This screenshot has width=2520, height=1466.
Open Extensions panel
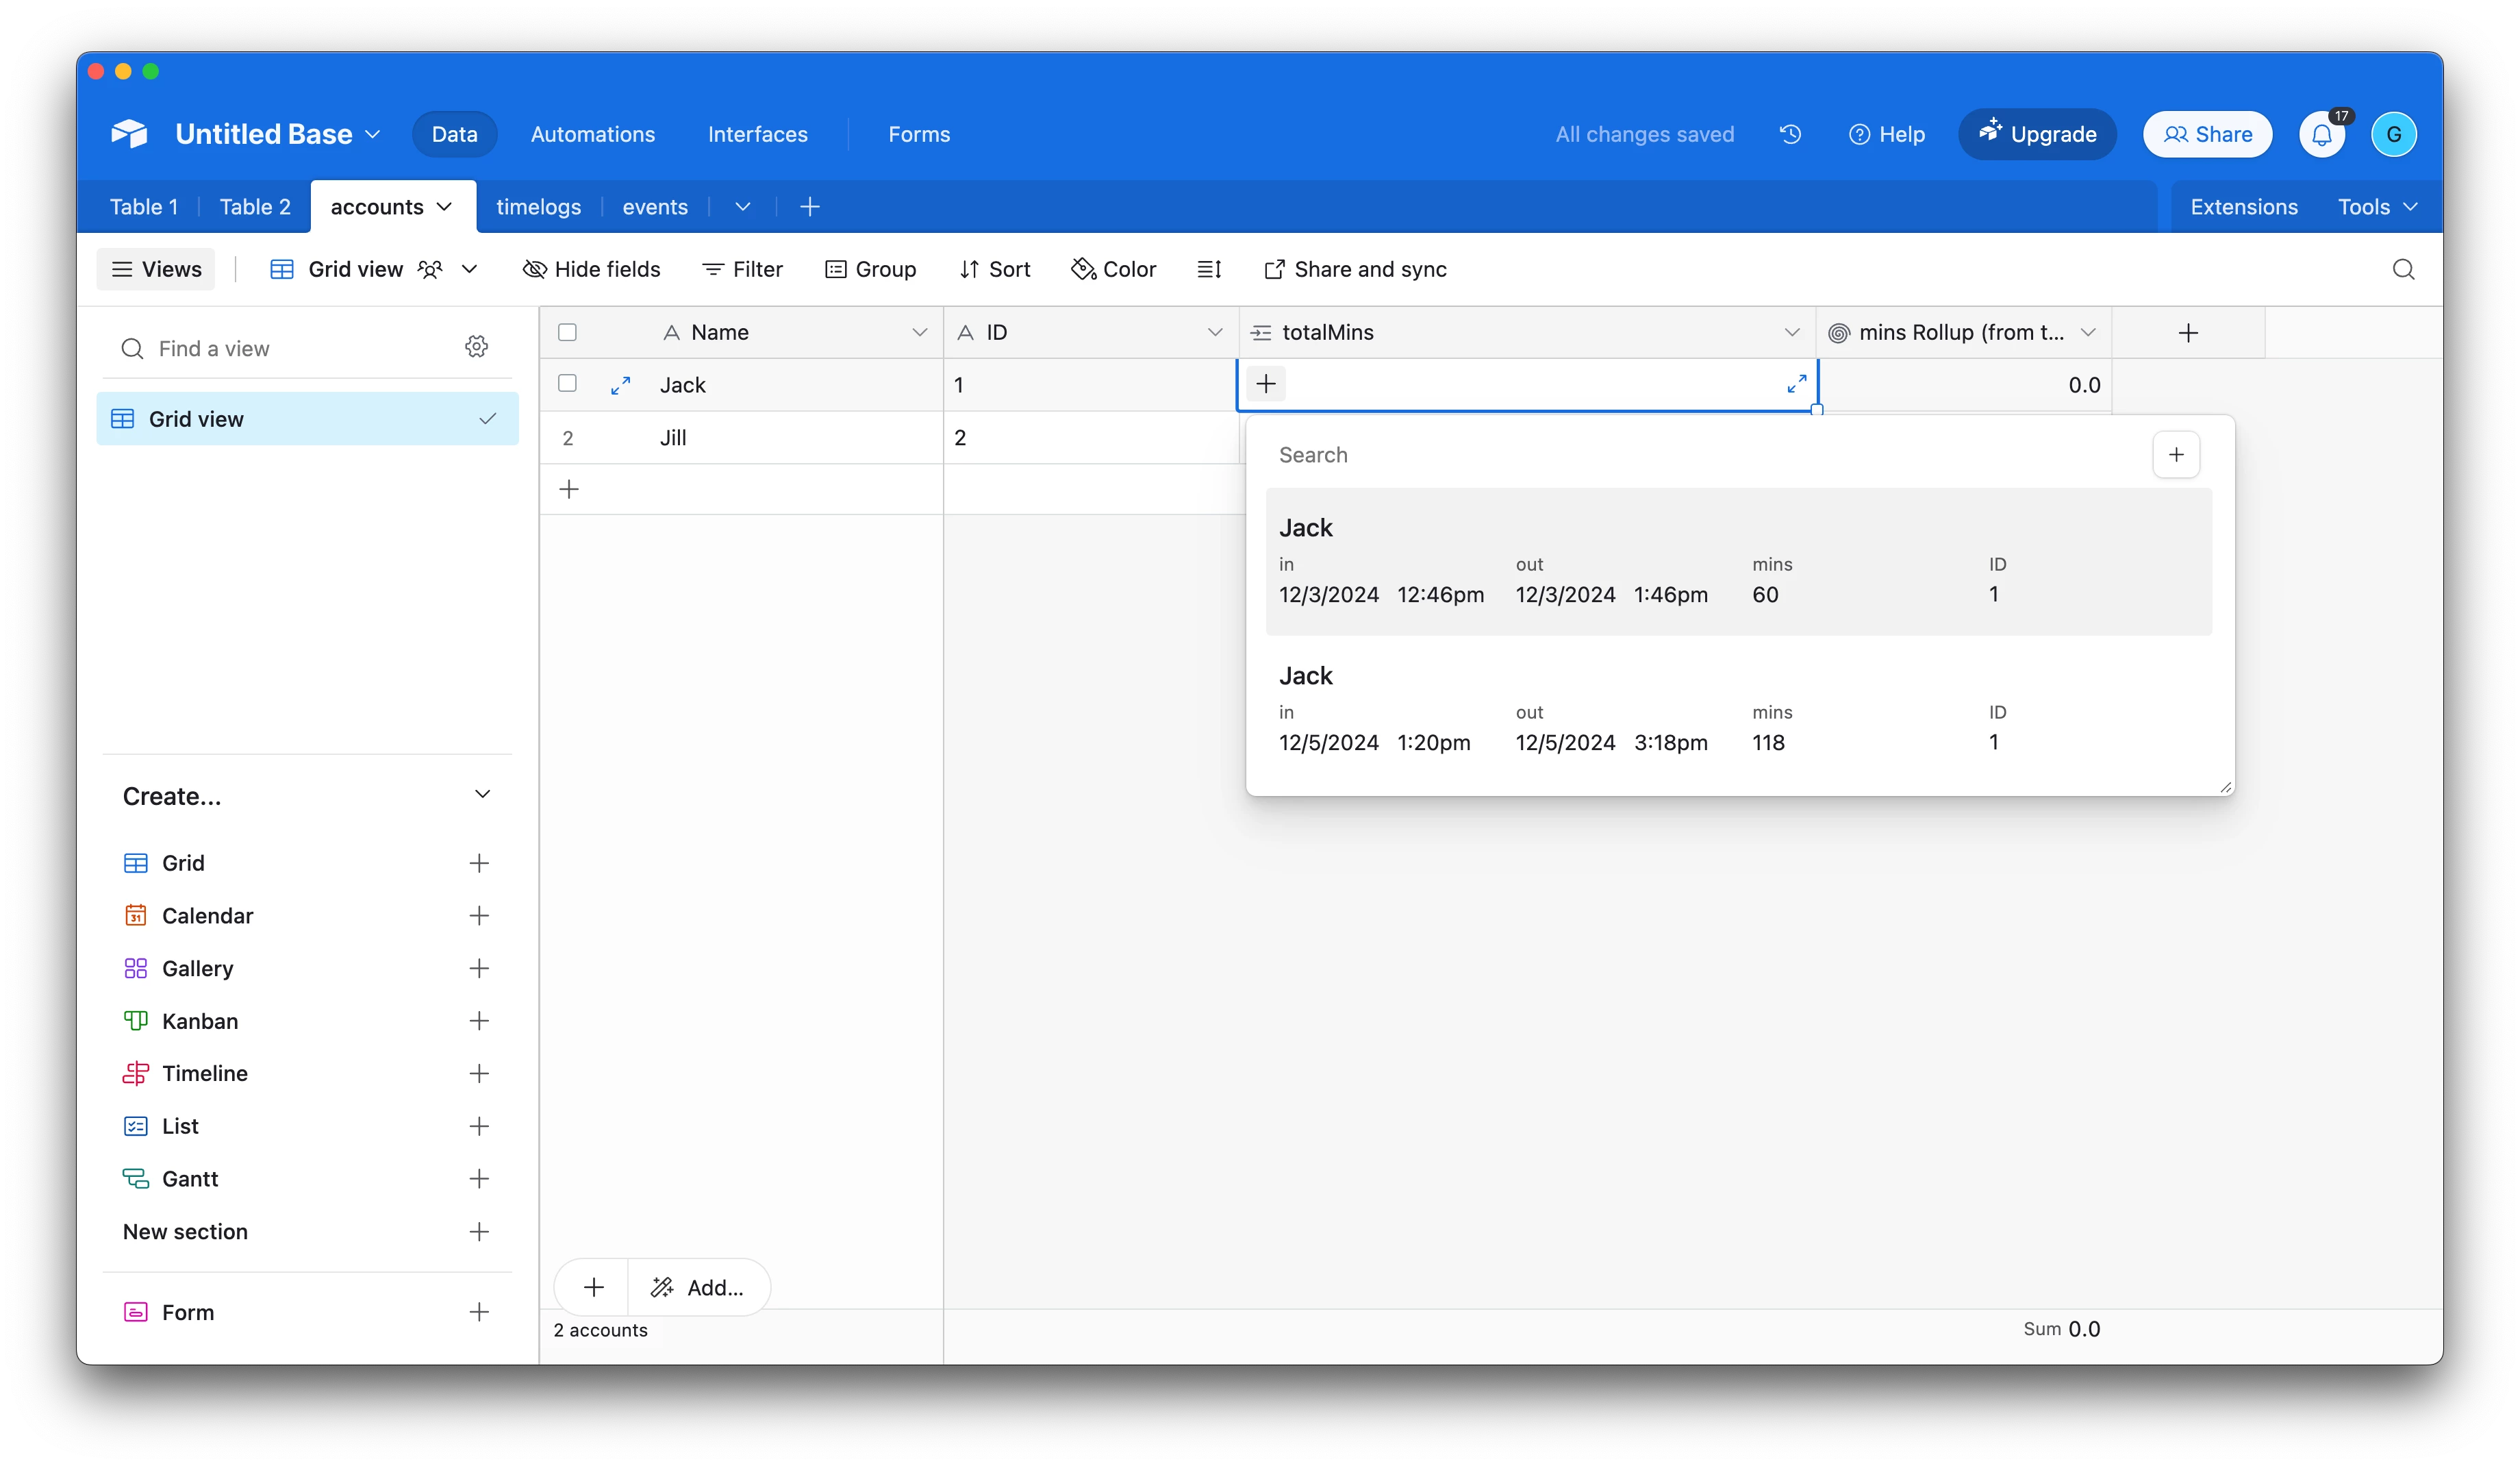(x=2243, y=207)
